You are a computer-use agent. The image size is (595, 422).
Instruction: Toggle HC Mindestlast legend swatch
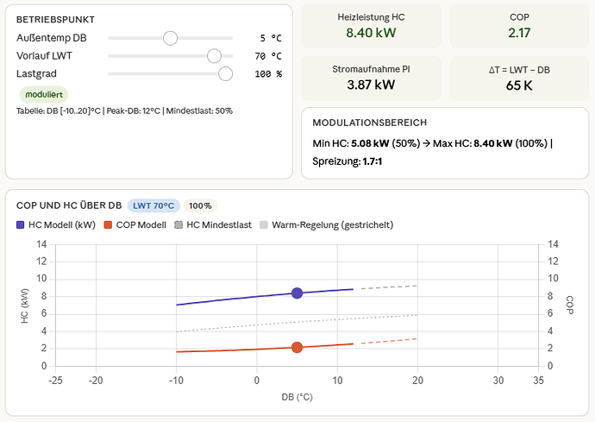178,225
